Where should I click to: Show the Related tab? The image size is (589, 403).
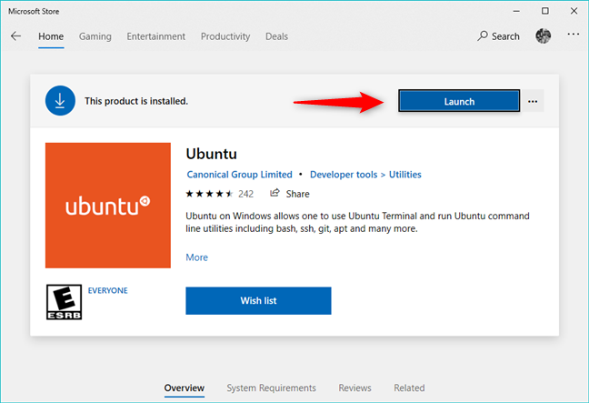(x=409, y=388)
